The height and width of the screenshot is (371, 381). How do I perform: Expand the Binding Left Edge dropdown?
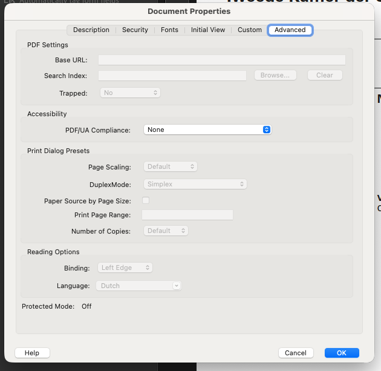click(125, 268)
